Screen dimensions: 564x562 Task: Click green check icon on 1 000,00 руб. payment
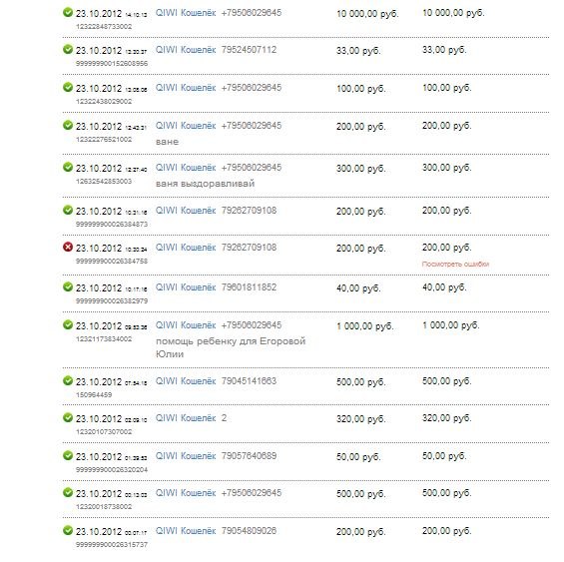68,324
